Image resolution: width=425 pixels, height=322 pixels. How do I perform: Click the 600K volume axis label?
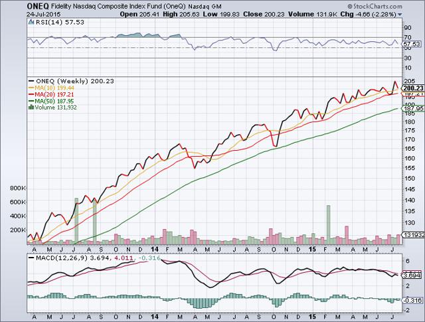point(18,202)
